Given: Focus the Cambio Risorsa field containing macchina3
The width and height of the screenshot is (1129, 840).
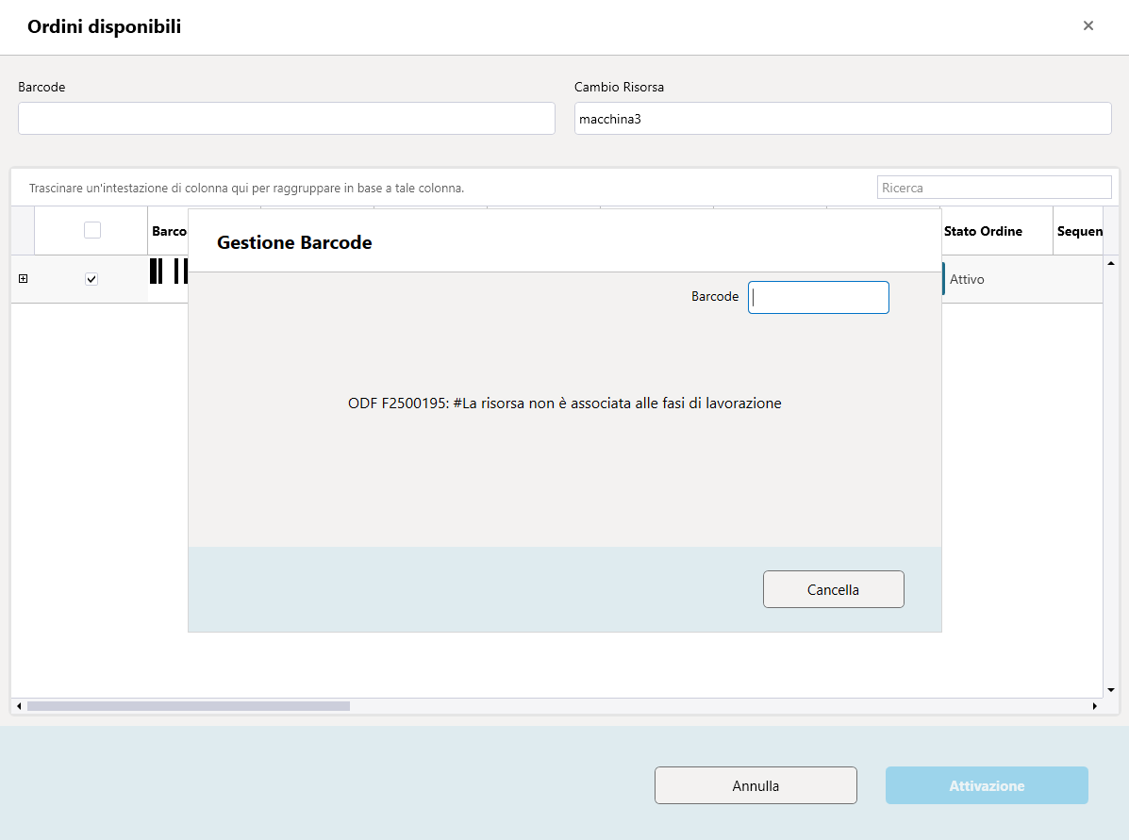Looking at the screenshot, I should (842, 118).
